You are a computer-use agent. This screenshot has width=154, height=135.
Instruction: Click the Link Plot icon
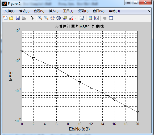pos(82,18)
